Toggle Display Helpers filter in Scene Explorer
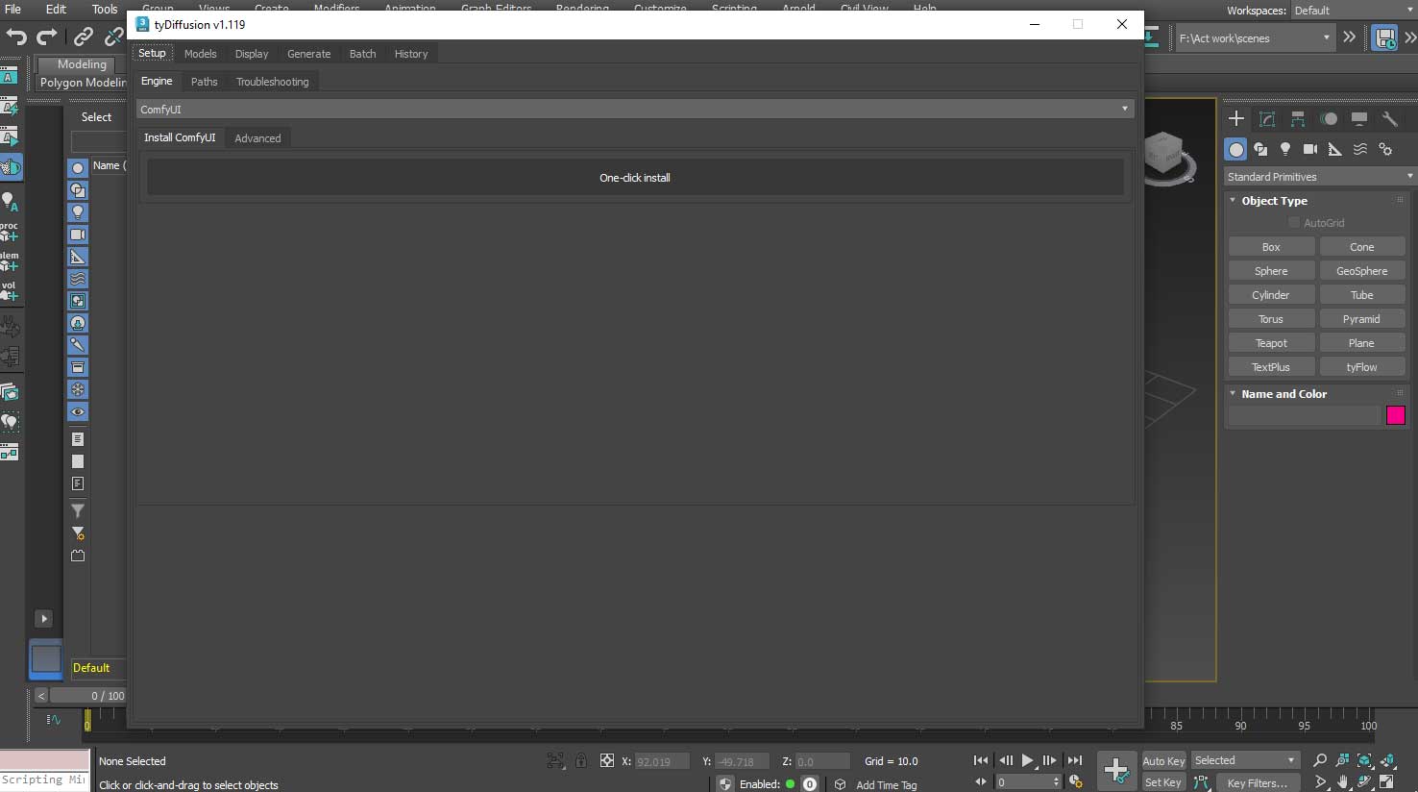 pos(78,257)
